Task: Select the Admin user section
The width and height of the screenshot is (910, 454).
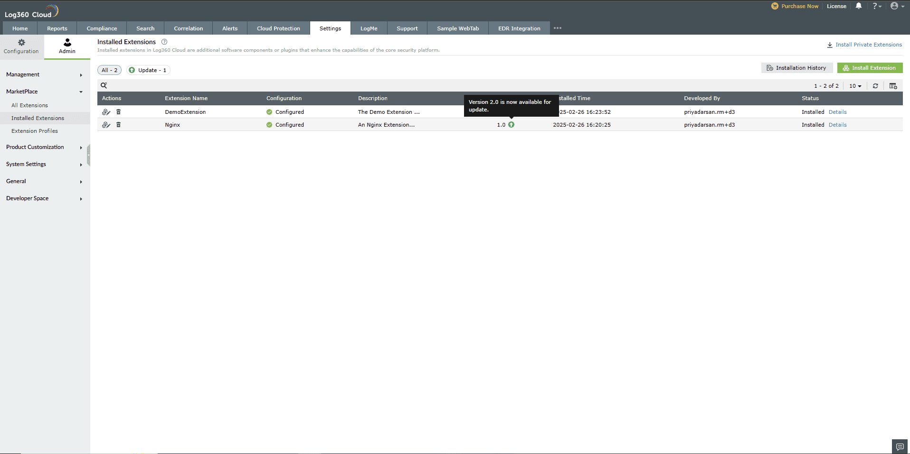Action: pos(67,46)
